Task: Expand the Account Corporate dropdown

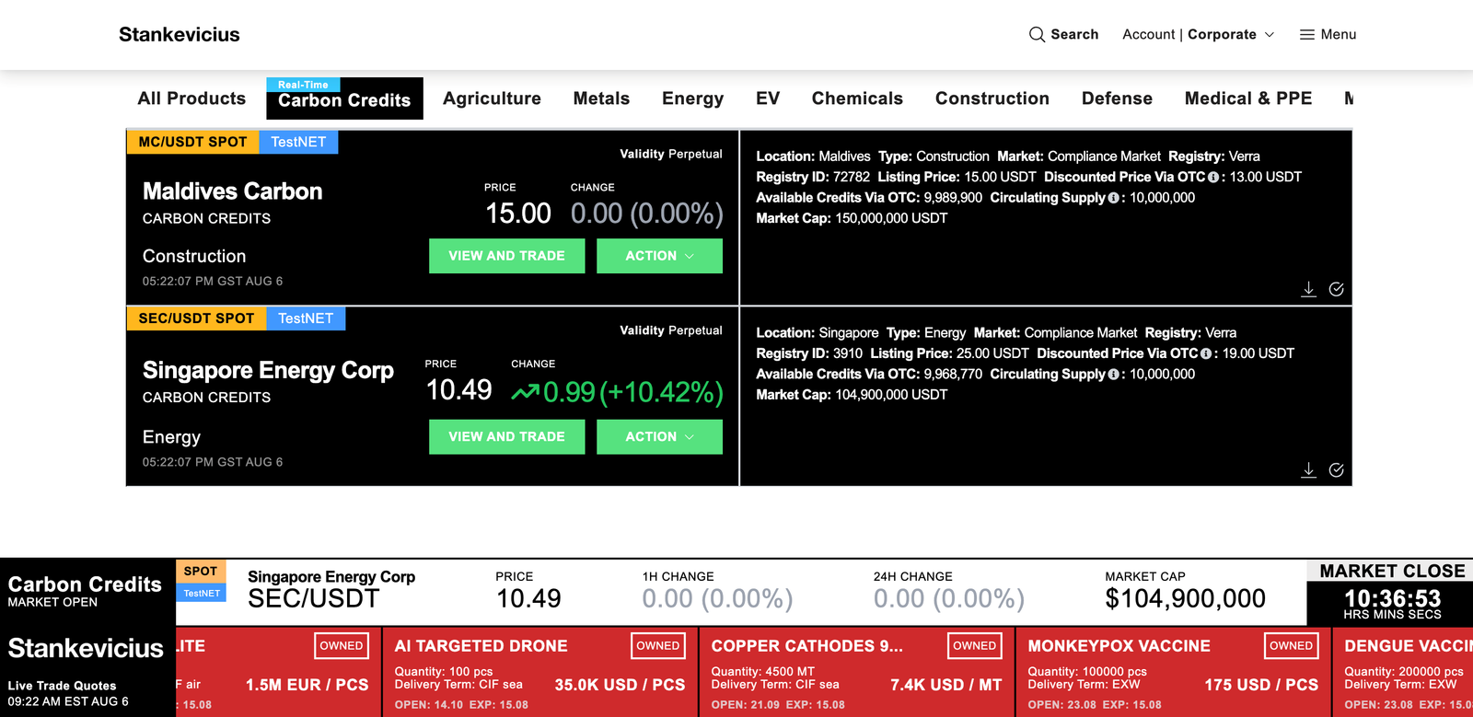Action: pyautogui.click(x=1199, y=35)
